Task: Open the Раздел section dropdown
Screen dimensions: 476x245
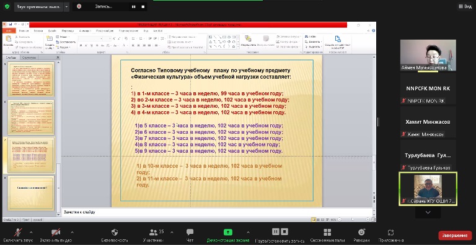Action: click(63, 47)
